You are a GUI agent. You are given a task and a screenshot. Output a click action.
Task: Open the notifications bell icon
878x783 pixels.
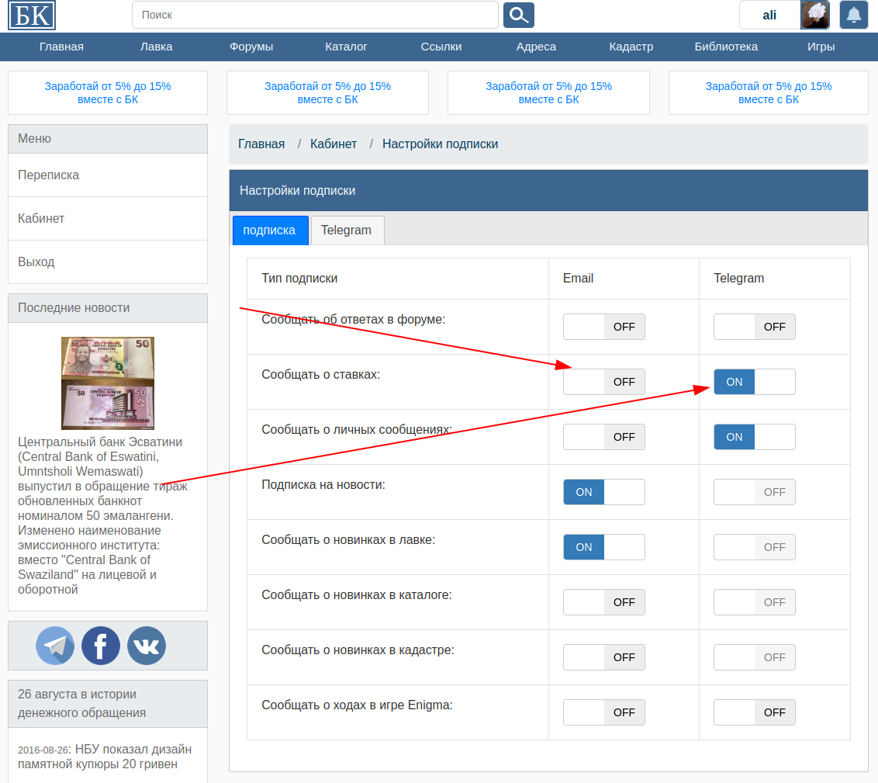[853, 15]
